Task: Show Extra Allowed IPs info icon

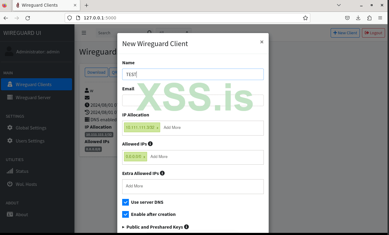Action: (x=162, y=173)
